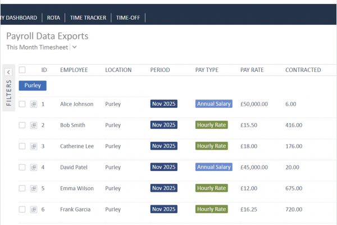The image size is (337, 225).
Task: Open the Bob Smith employee name
Action: click(72, 125)
